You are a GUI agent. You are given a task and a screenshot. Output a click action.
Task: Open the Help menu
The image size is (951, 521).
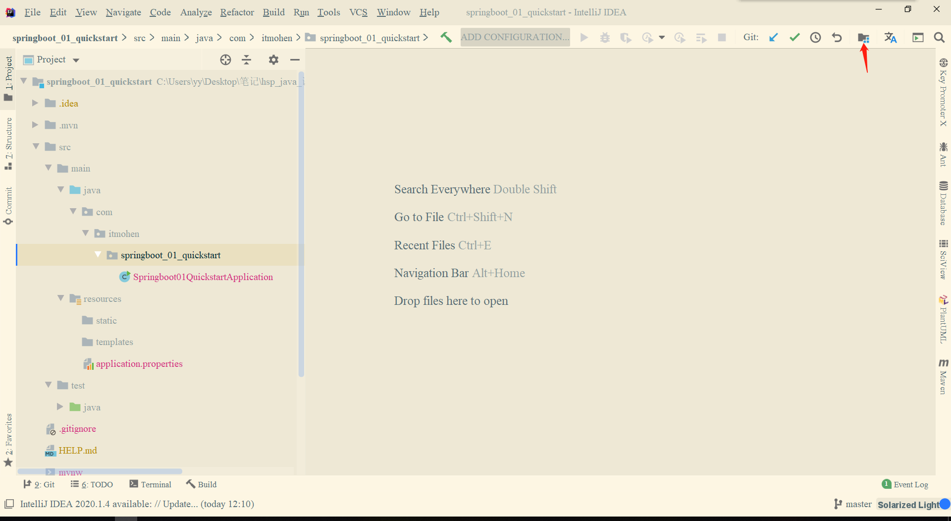(429, 12)
